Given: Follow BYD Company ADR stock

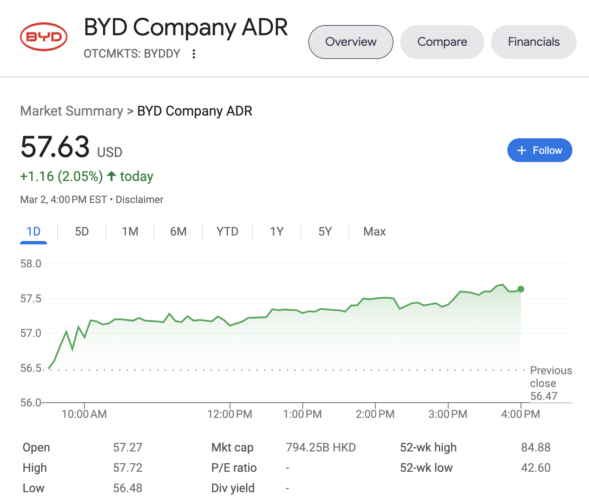Looking at the screenshot, I should point(540,150).
